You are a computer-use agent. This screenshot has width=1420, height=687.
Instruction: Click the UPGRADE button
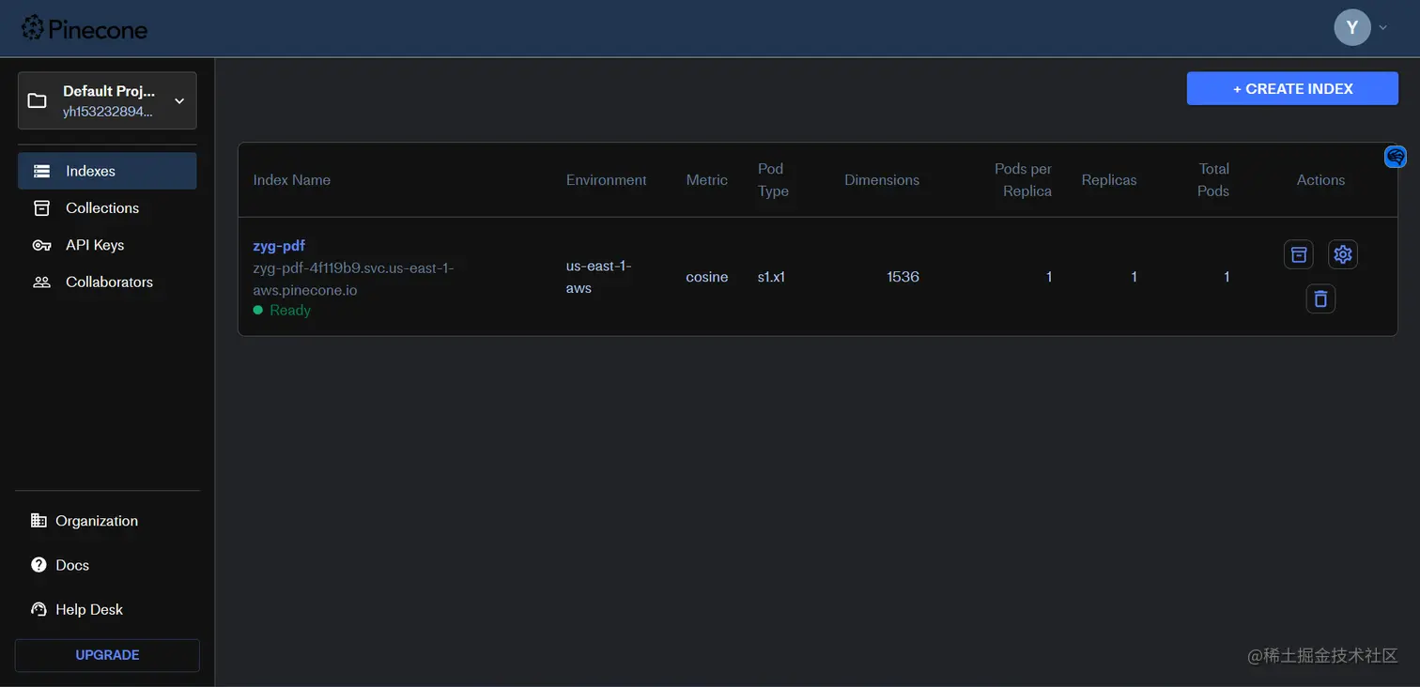[107, 655]
